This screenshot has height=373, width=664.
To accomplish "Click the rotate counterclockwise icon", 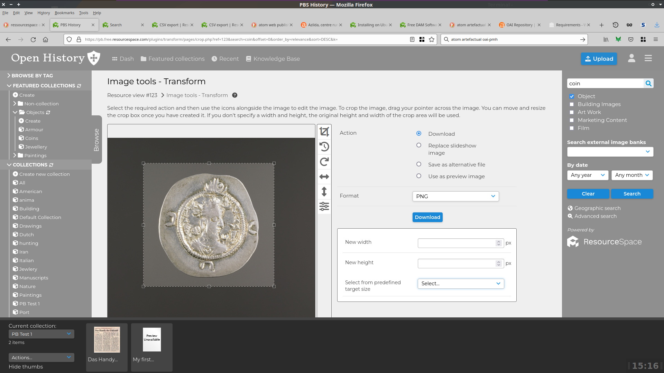I will [x=324, y=147].
